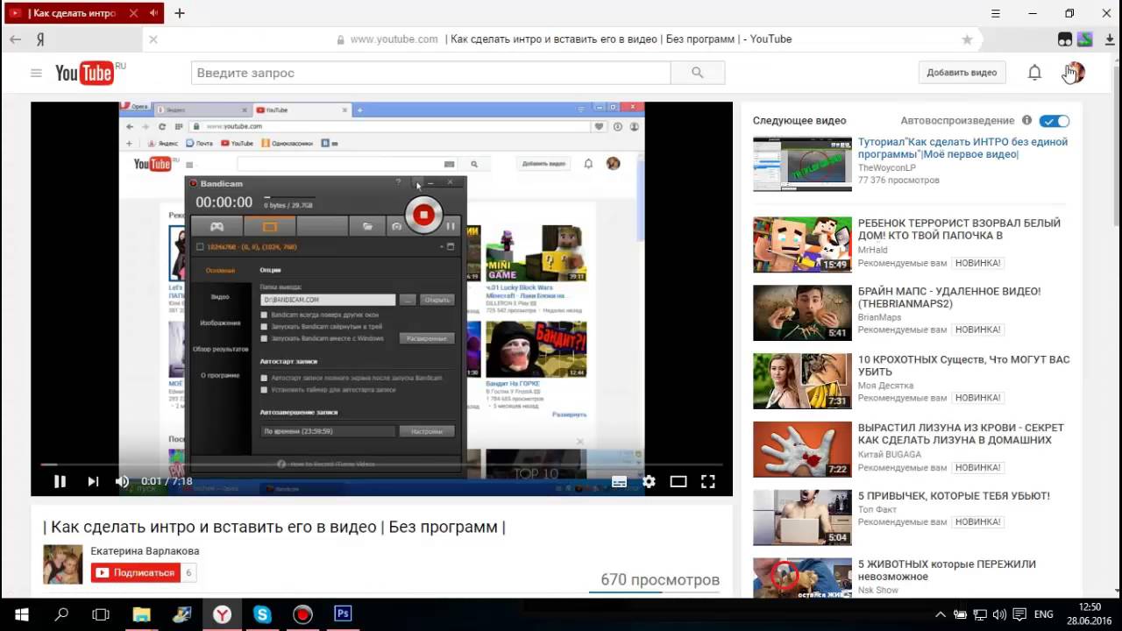1122x631 pixels.
Task: Open the Туториал Как сделать ИНТРО video
Action: [962, 148]
